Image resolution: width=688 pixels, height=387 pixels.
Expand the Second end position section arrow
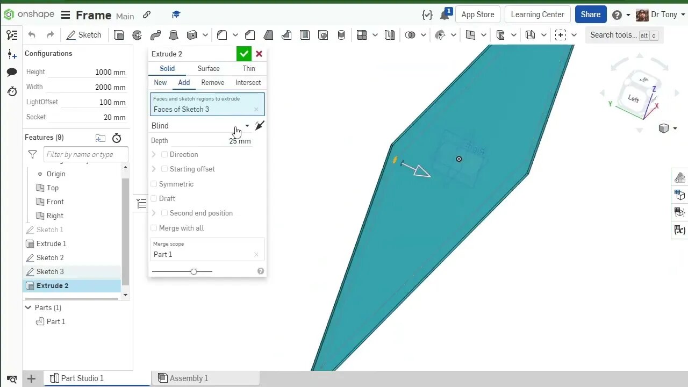click(154, 213)
